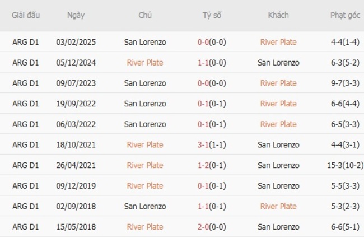
Task: Click the Ngày column header
Action: pyautogui.click(x=76, y=15)
